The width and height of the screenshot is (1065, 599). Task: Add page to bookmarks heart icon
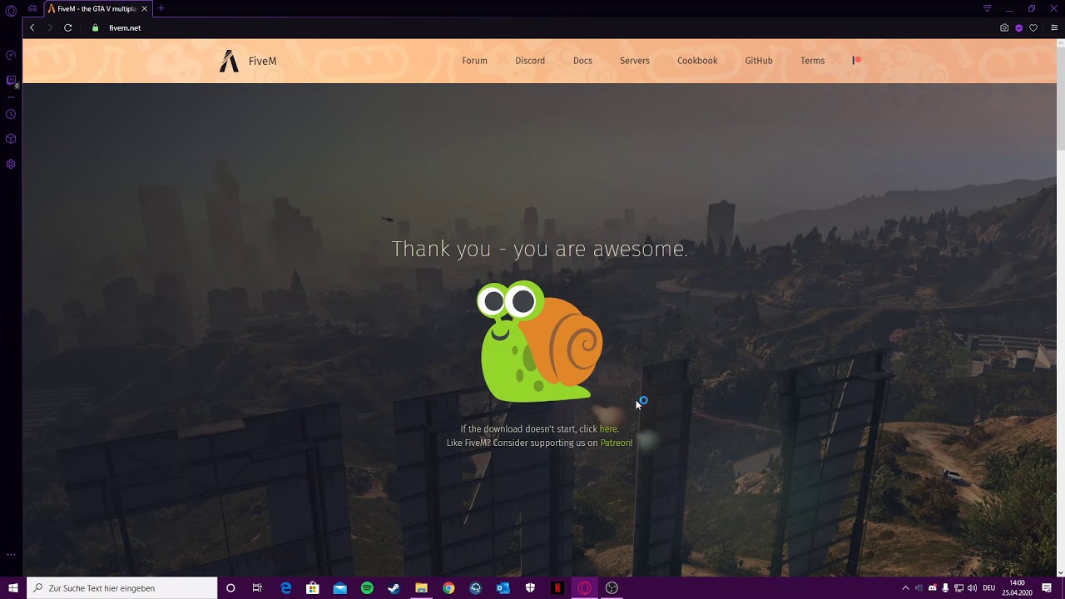tap(1033, 27)
